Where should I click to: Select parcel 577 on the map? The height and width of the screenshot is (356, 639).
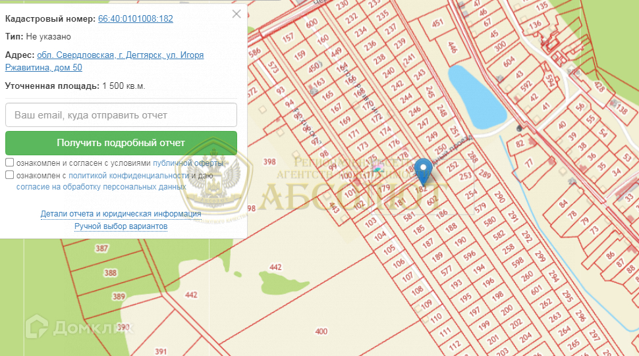click(446, 270)
